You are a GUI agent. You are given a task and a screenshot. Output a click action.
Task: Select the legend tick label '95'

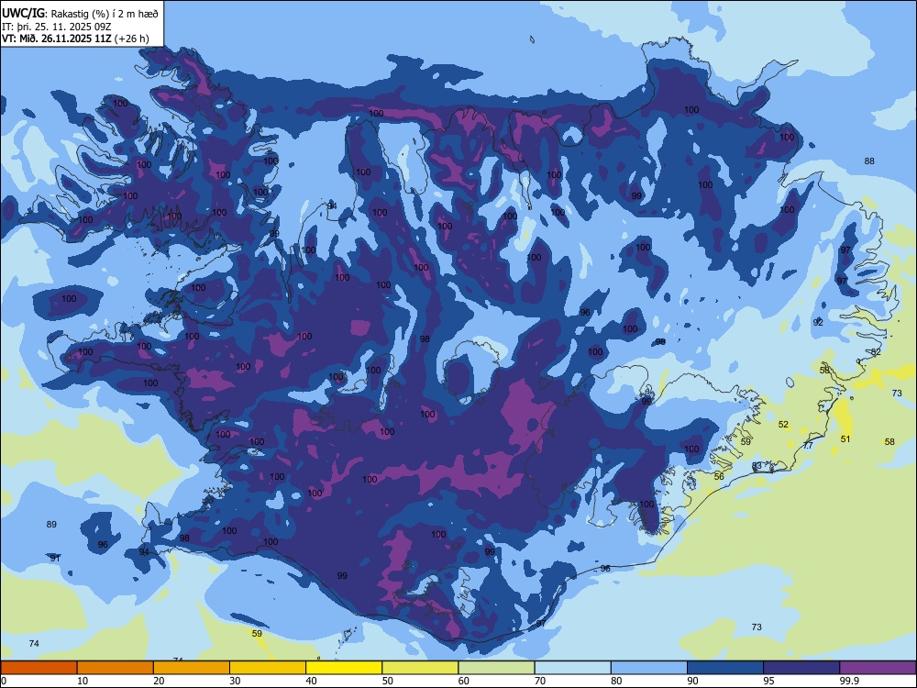click(769, 681)
